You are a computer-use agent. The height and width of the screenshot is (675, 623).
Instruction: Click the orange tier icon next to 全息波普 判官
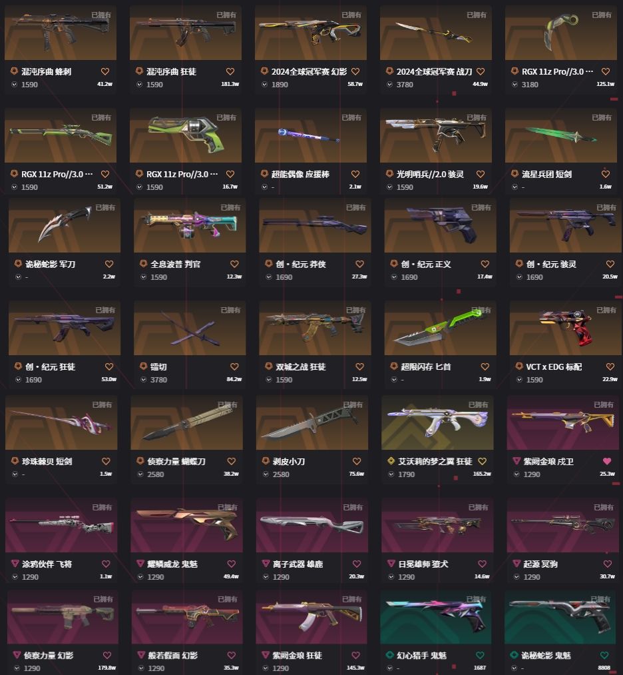click(144, 263)
